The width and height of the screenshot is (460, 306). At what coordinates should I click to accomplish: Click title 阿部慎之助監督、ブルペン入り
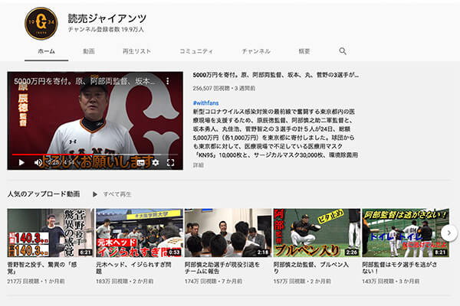311,268
